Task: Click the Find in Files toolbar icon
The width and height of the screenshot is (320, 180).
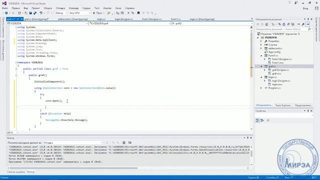Action: tap(109, 13)
